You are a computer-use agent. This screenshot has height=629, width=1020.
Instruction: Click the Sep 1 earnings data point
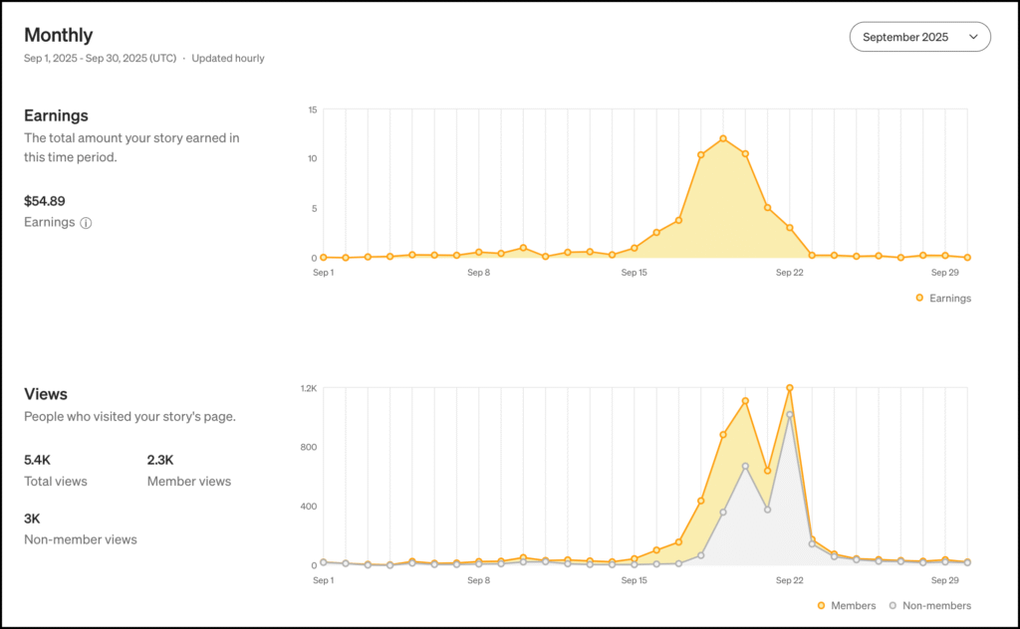(x=323, y=257)
